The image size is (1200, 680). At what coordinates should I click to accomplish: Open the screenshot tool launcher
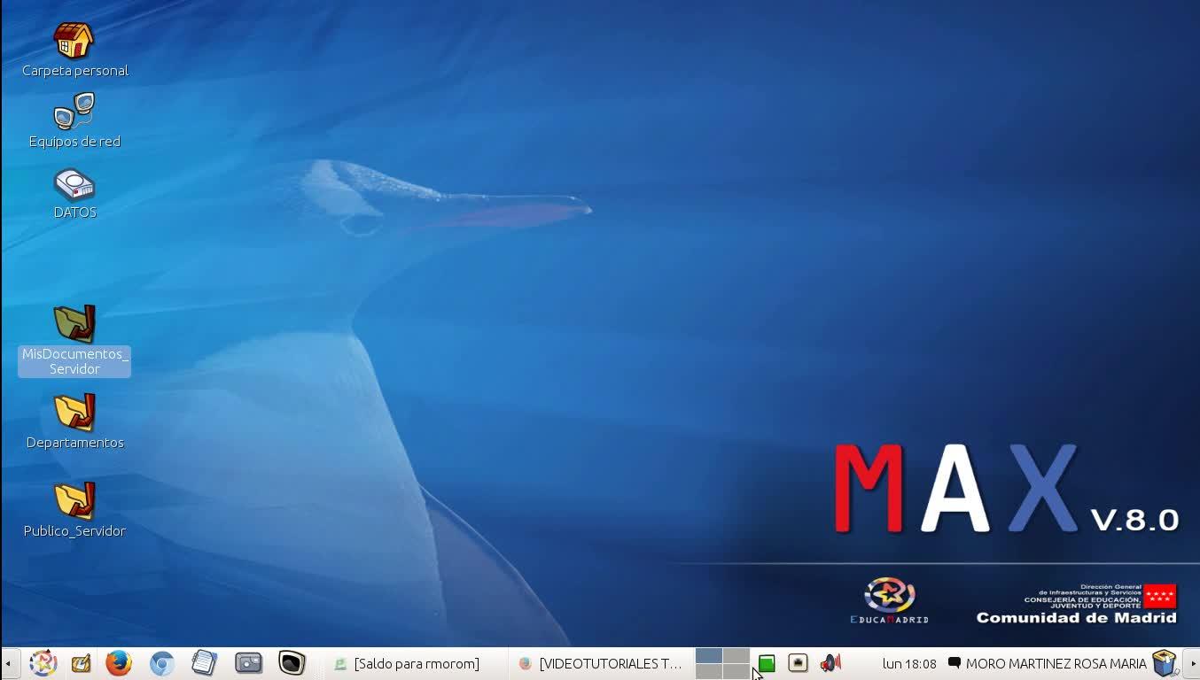248,663
